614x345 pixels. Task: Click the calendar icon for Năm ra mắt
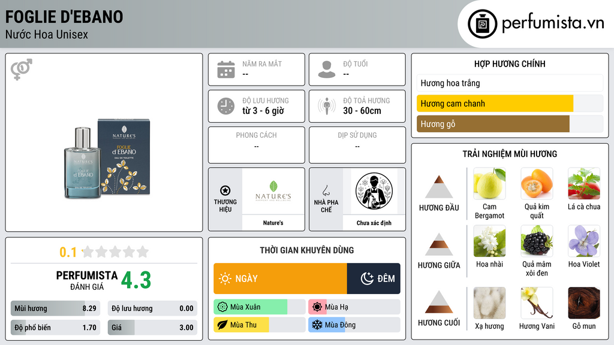(226, 69)
